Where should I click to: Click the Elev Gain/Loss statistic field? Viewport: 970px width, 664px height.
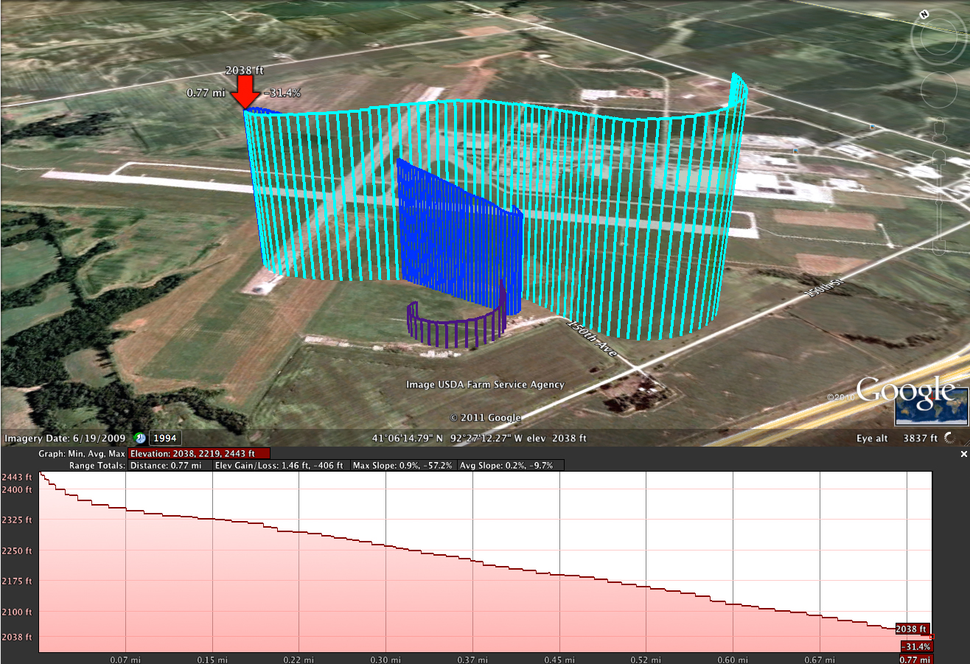coord(281,466)
